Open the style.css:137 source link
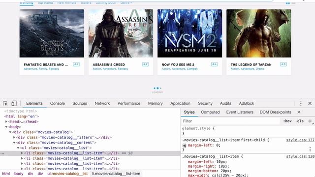Viewport: 315px width, 177px height. pos(300,140)
